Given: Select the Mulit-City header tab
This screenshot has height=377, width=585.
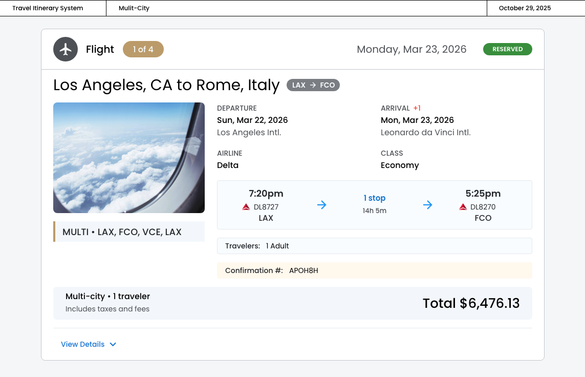Looking at the screenshot, I should click(x=134, y=8).
